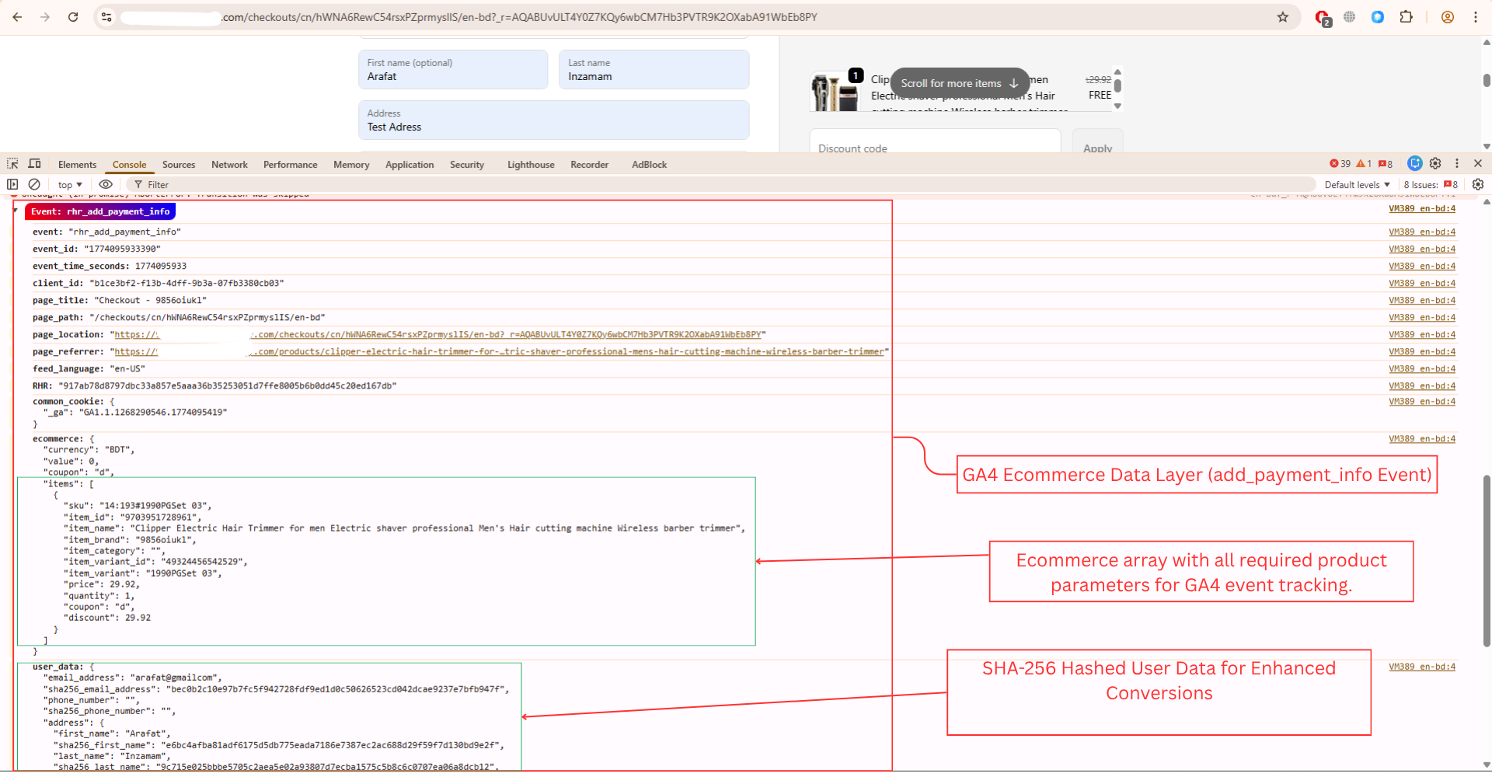The height and width of the screenshot is (777, 1492).
Task: Click the Discount code input
Action: click(935, 141)
